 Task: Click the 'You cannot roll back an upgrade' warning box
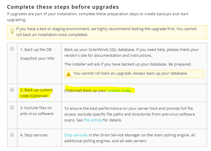[x=134, y=74]
